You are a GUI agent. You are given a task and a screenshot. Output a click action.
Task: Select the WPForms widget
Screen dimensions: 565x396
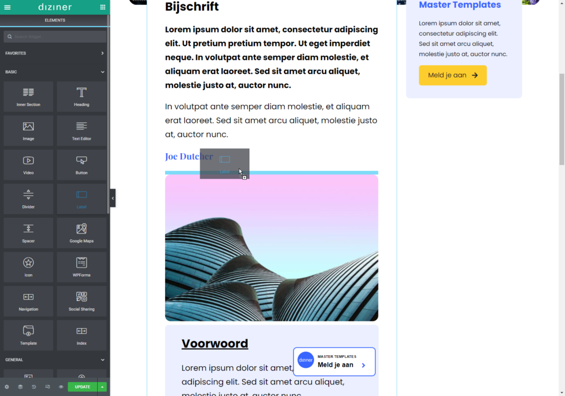coord(82,267)
